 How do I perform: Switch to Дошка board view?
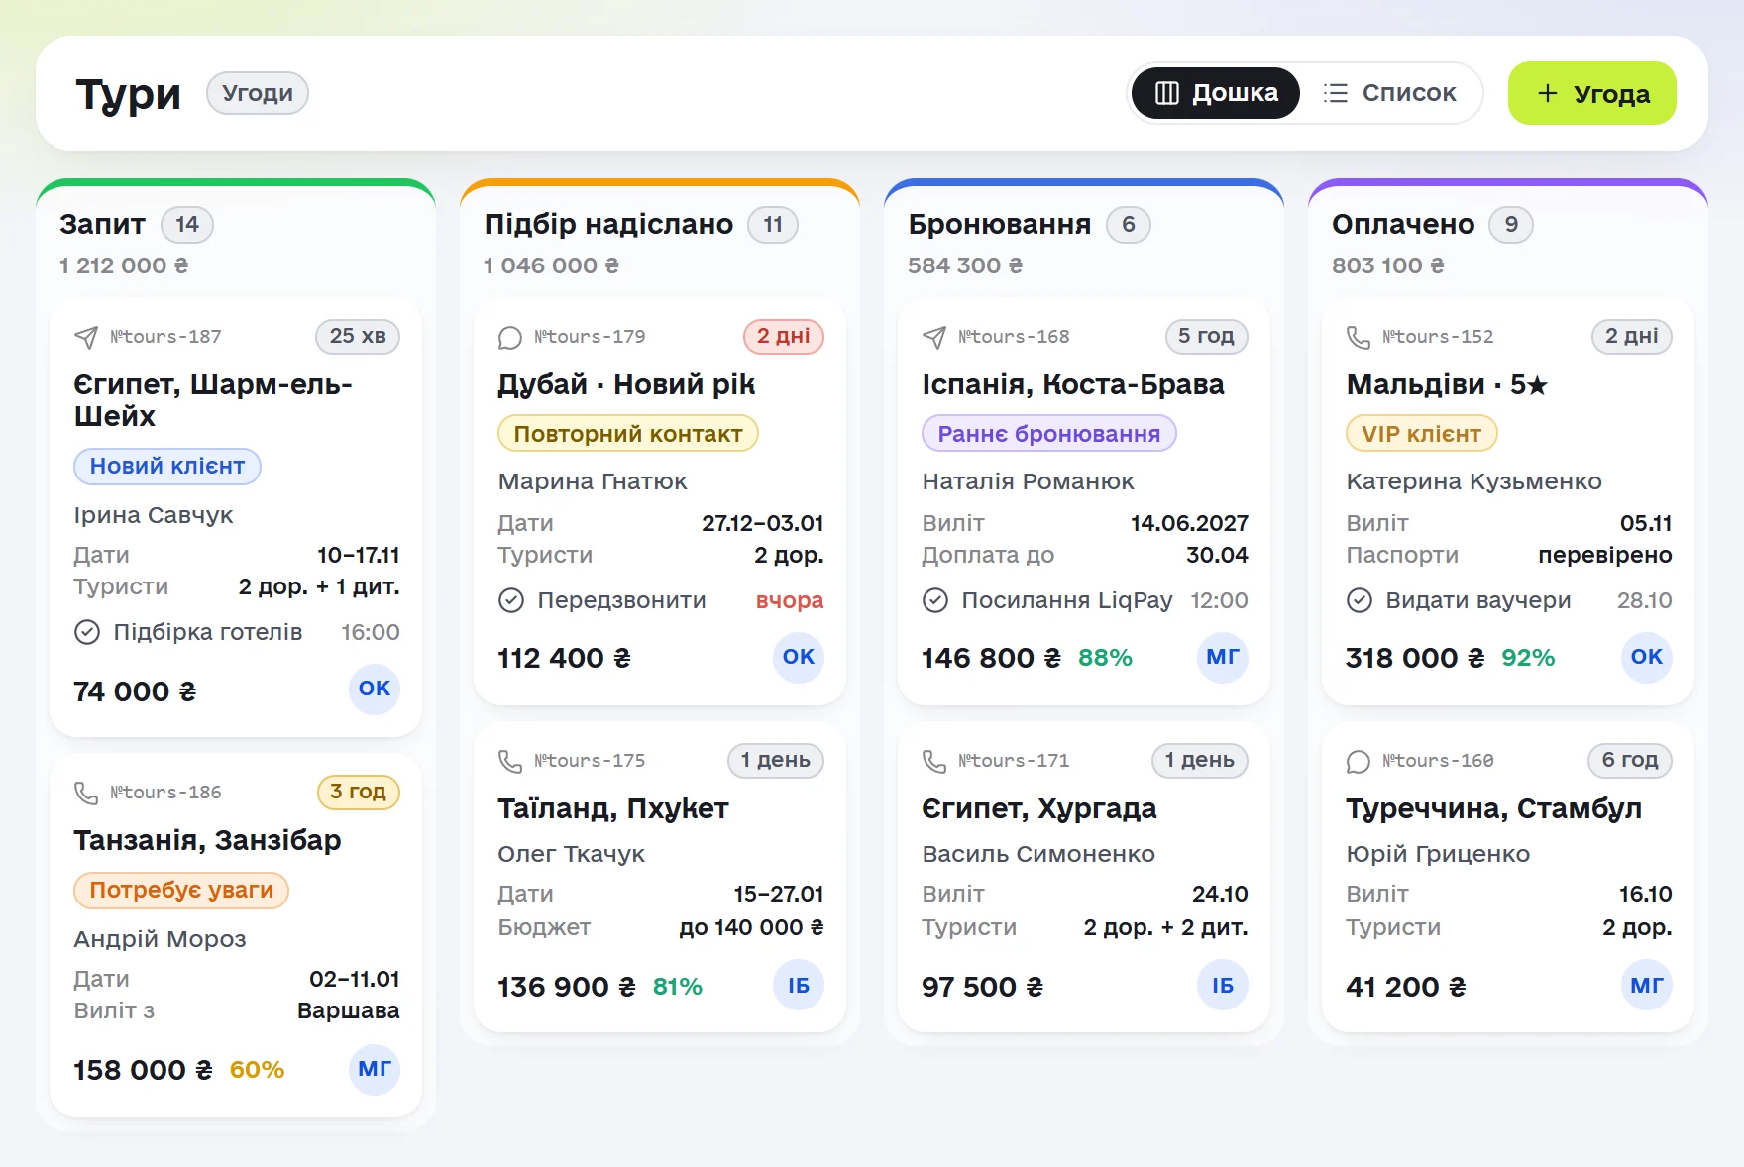tap(1216, 93)
